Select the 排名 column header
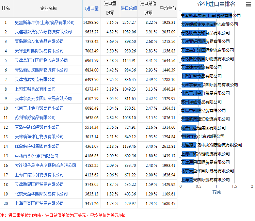 pyautogui.click(x=6, y=8)
